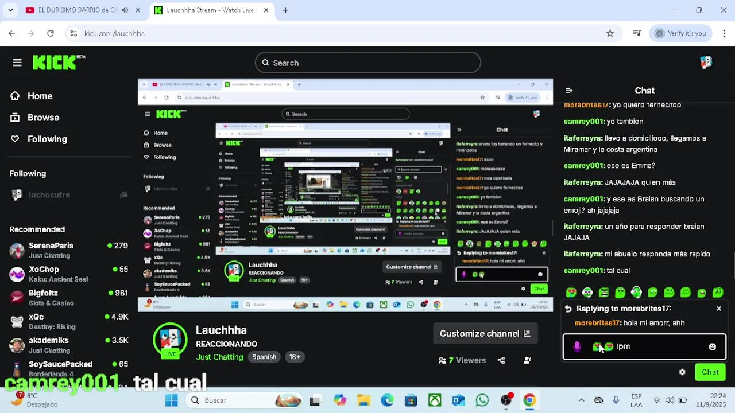Viewport: 735px width, 413px height.
Task: Click the ESP LAA language indicator
Action: pyautogui.click(x=636, y=400)
